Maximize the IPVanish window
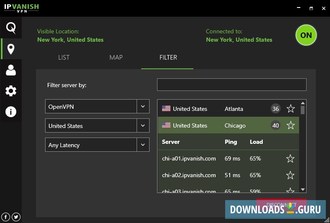330x223 pixels. point(311,8)
